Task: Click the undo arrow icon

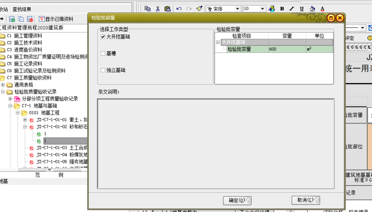Action: coord(179,9)
